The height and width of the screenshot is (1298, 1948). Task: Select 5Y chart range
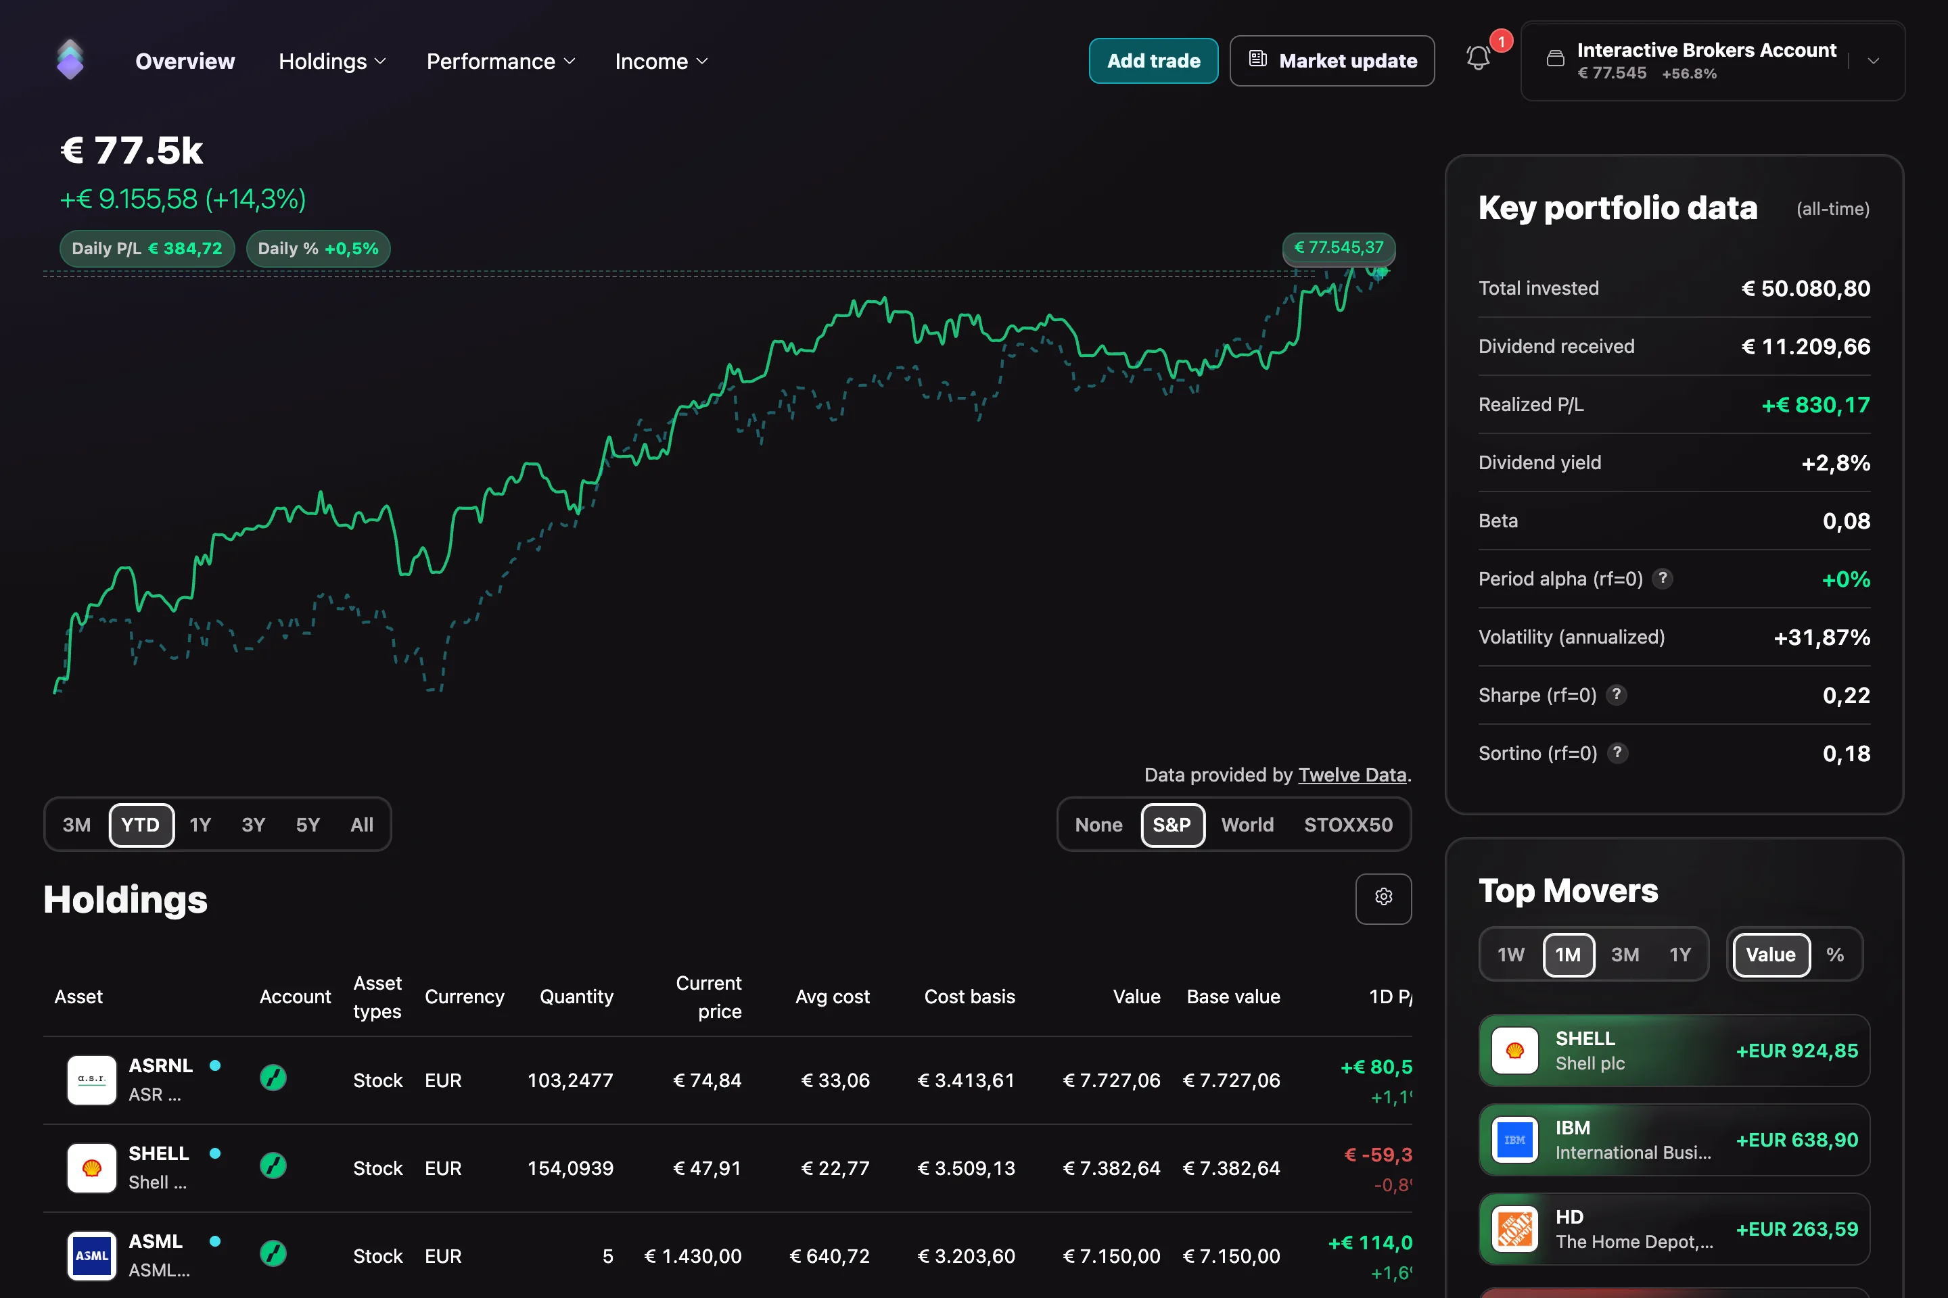(x=308, y=825)
